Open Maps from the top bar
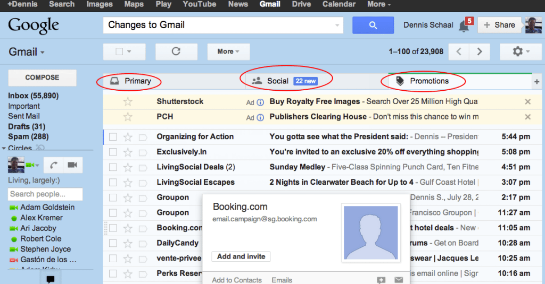The image size is (545, 284). [134, 4]
